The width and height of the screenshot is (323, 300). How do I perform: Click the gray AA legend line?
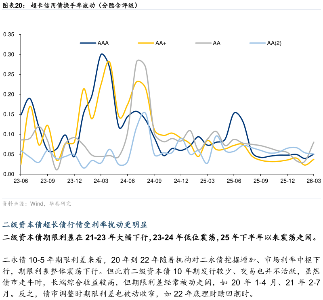(x=203, y=43)
